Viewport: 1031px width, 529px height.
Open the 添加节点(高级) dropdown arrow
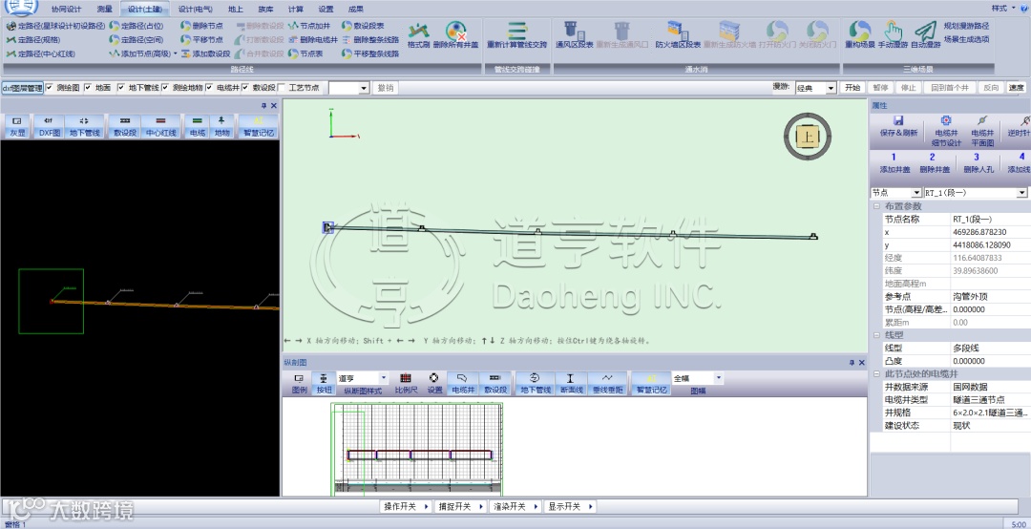[x=176, y=53]
